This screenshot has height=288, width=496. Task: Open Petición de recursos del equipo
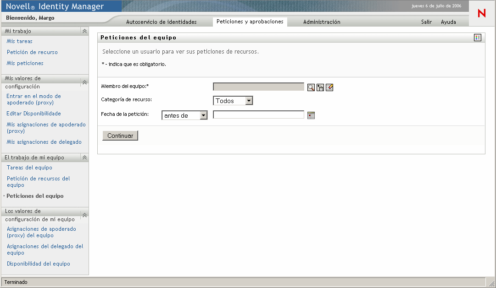click(38, 182)
